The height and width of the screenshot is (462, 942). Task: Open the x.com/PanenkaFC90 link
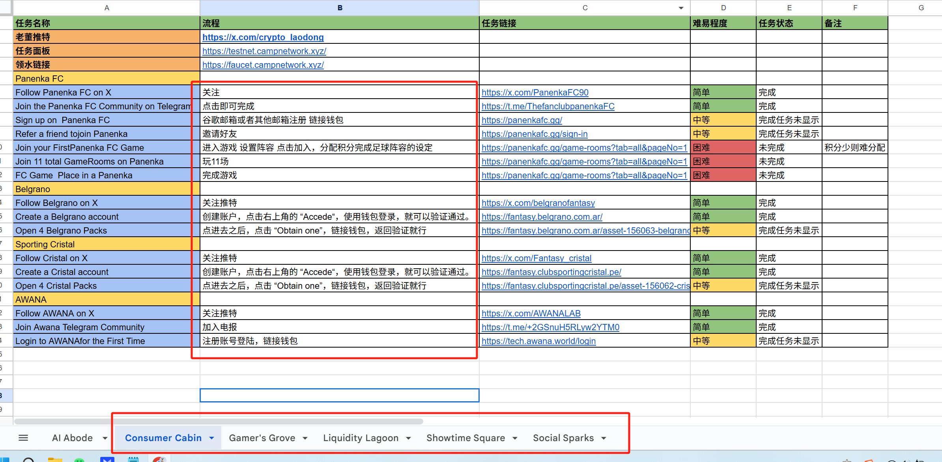point(535,92)
